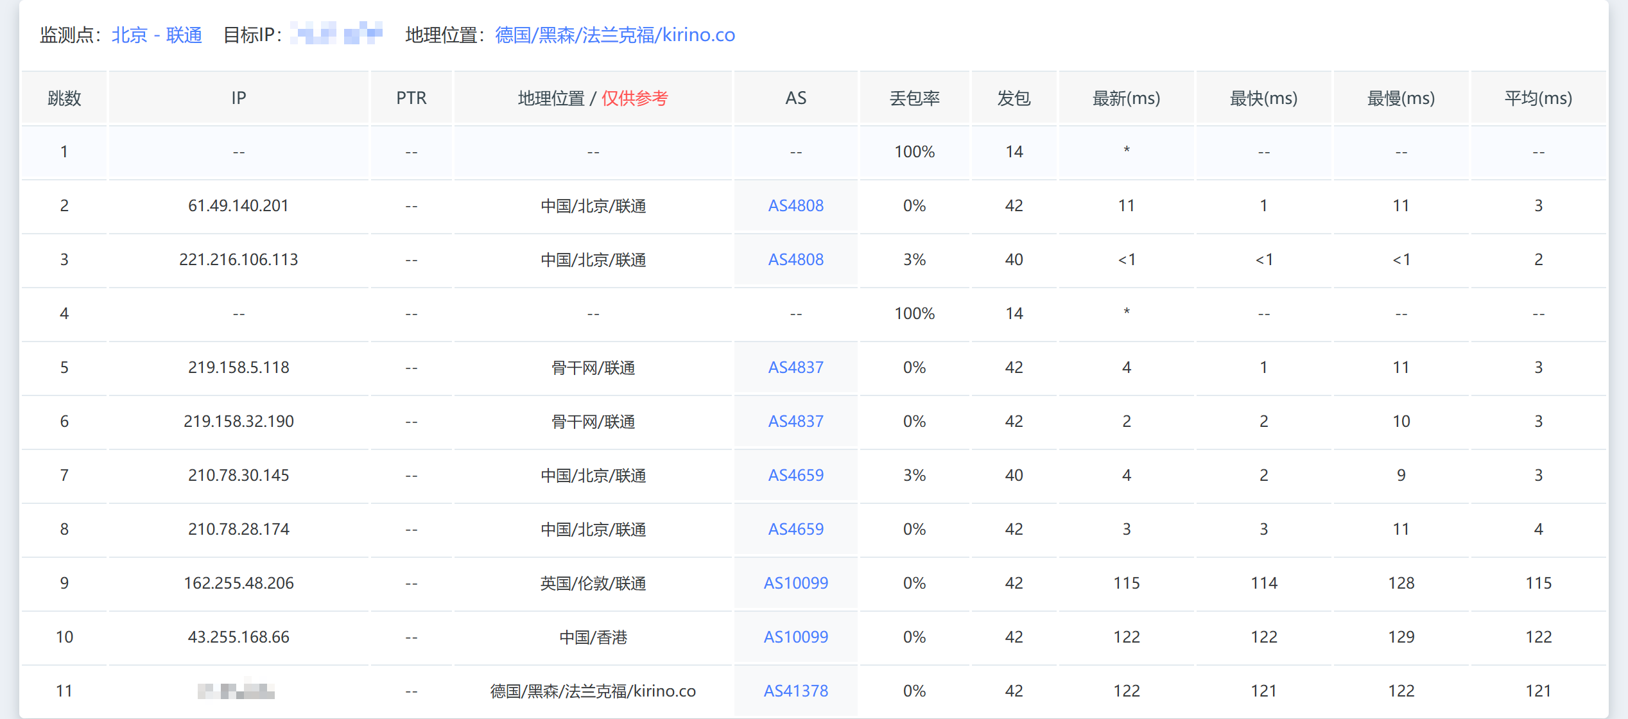Image resolution: width=1628 pixels, height=719 pixels.
Task: Open the 德国/黑森/法兰克福/kirino.co location link
Action: pyautogui.click(x=614, y=35)
